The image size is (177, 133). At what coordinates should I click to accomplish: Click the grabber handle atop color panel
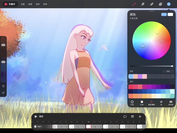[152, 11]
